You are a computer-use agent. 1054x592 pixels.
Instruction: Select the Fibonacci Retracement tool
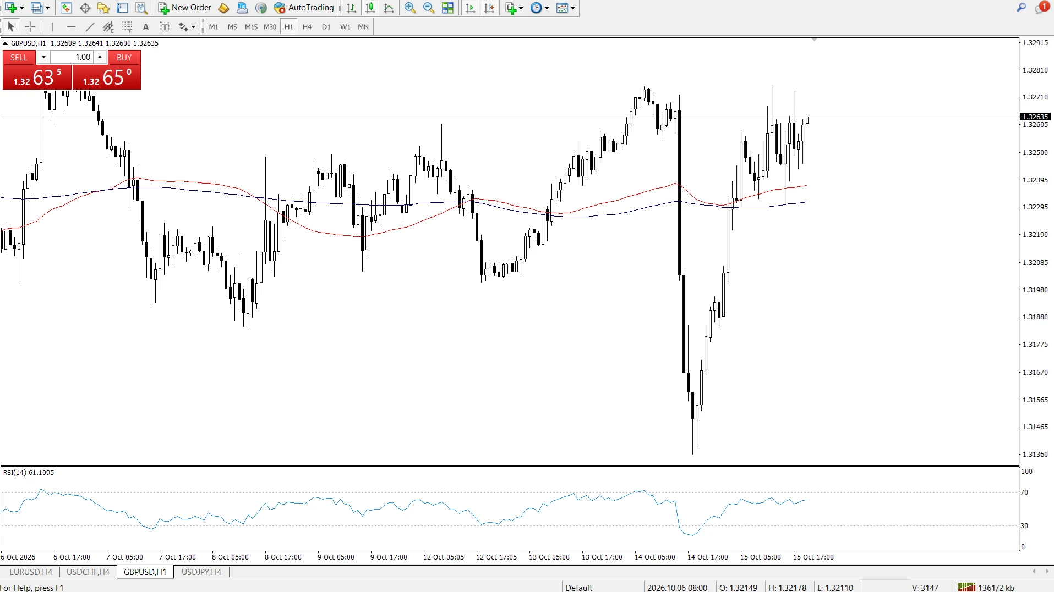point(127,26)
